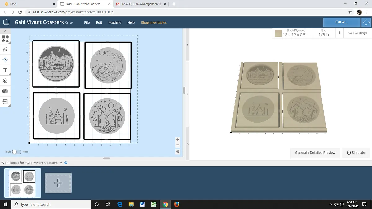Select the Pen drawing tool
Image resolution: width=372 pixels, height=209 pixels.
pos(5,49)
